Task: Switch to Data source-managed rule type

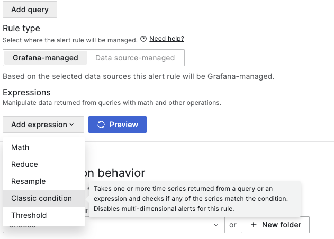Action: (134, 58)
